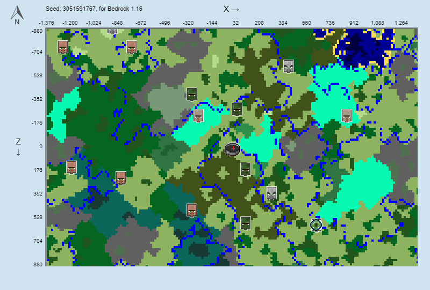
Task: Click positive Z-axis label '352'
Action: click(38, 194)
